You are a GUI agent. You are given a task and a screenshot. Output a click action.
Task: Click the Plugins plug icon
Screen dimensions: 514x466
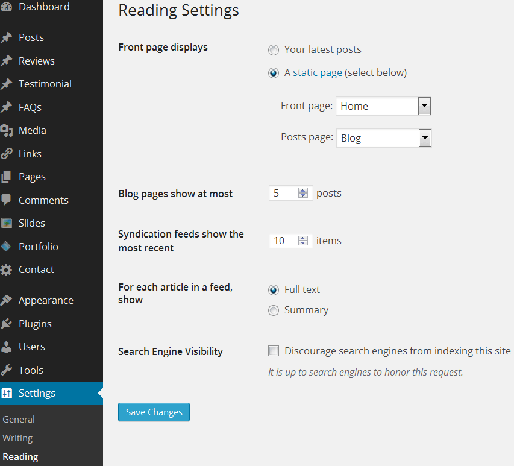6,324
